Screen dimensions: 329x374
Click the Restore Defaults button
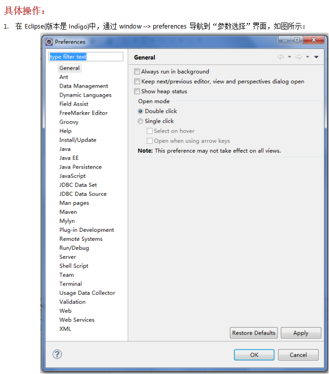254,333
